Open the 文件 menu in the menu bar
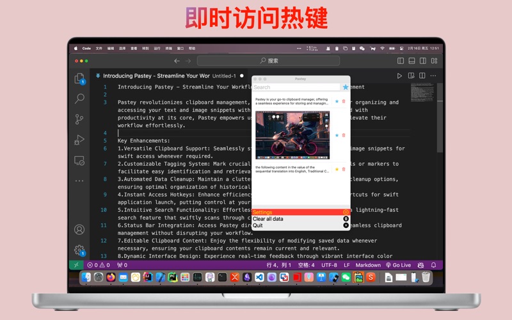Viewport: 512px width, 320px height. (x=99, y=48)
